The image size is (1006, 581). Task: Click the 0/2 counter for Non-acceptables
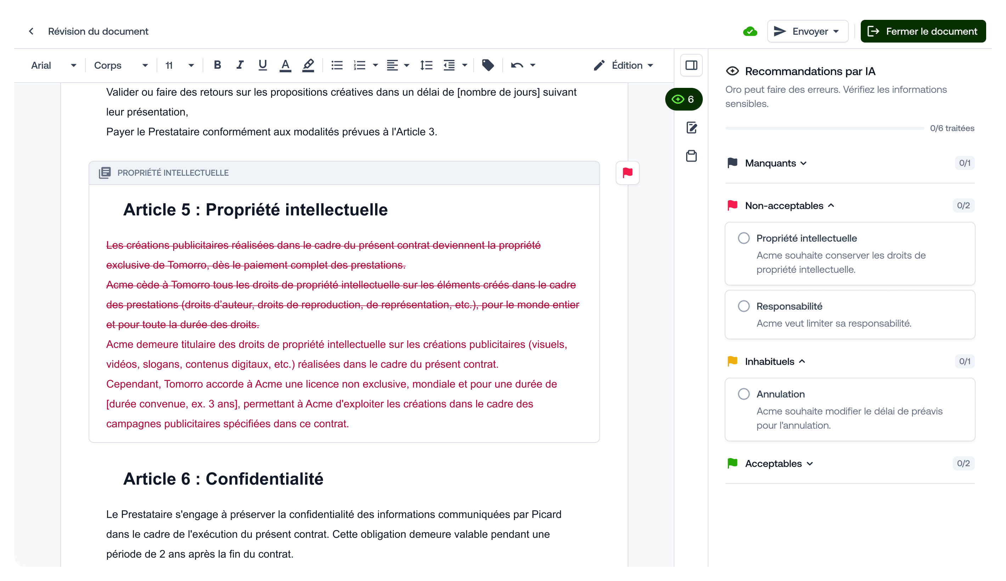(963, 205)
